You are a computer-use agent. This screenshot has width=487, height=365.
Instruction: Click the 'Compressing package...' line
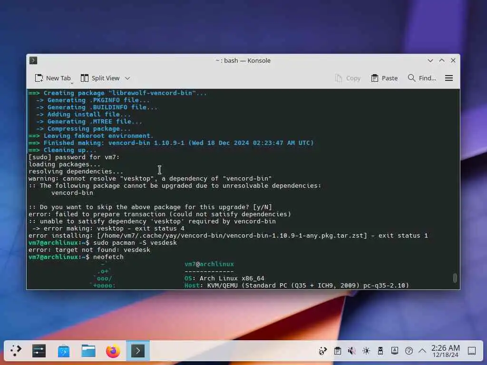(x=83, y=128)
